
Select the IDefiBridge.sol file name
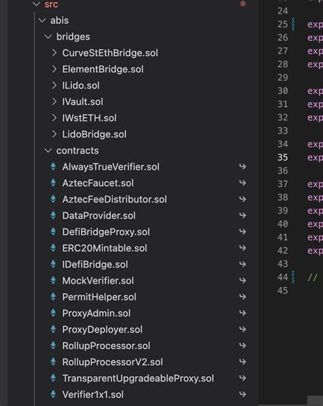pyautogui.click(x=95, y=264)
